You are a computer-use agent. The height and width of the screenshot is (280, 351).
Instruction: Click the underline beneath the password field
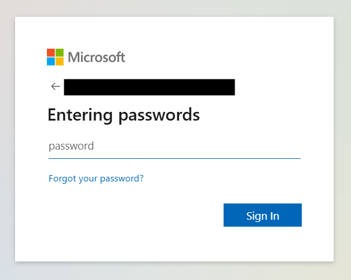tap(174, 158)
